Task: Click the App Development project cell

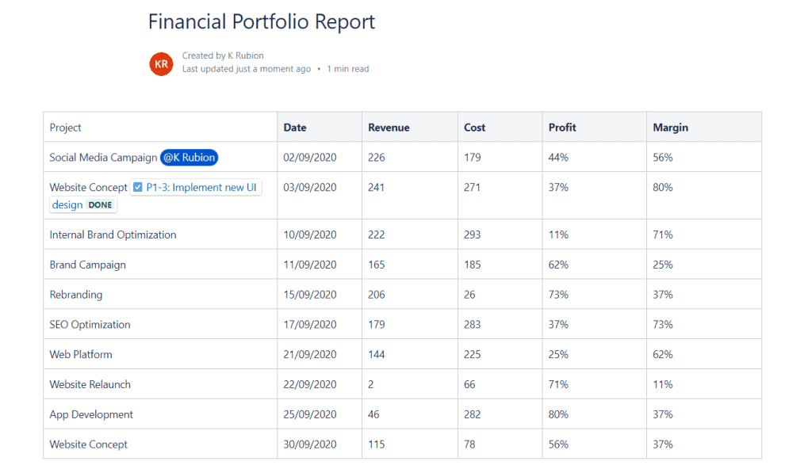Action: pyautogui.click(x=91, y=415)
